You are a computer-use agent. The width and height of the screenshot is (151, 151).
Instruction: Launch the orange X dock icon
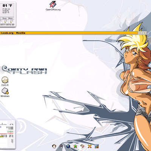point(89,146)
